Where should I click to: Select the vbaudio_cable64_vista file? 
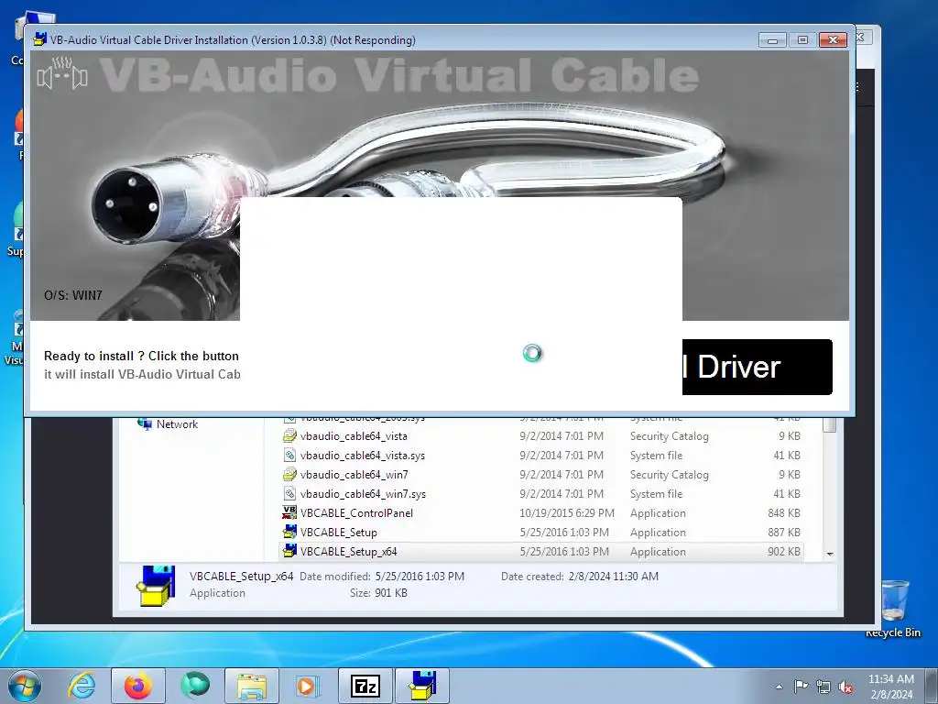354,436
